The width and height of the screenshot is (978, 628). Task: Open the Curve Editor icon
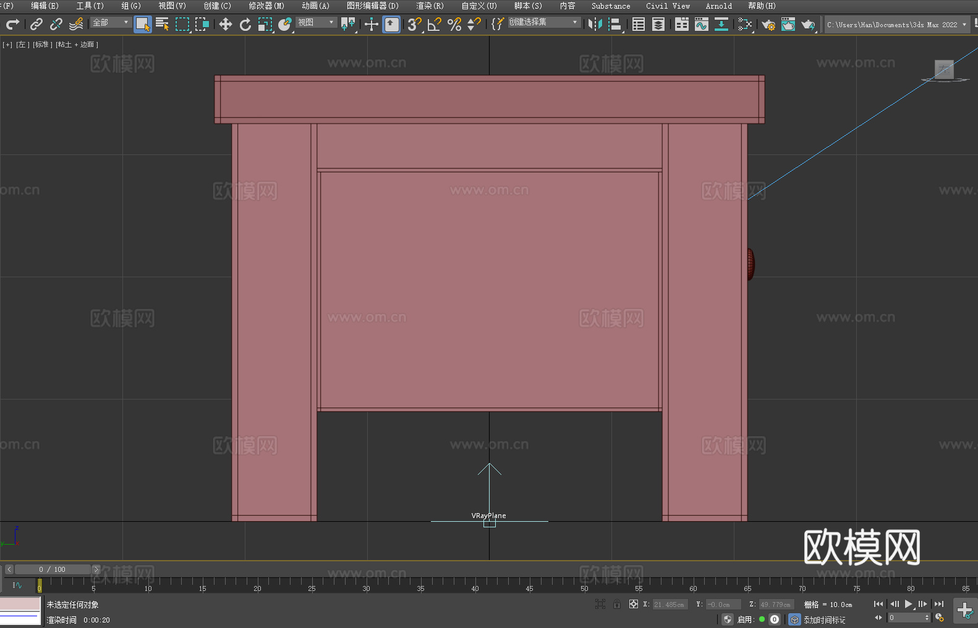pyautogui.click(x=702, y=24)
